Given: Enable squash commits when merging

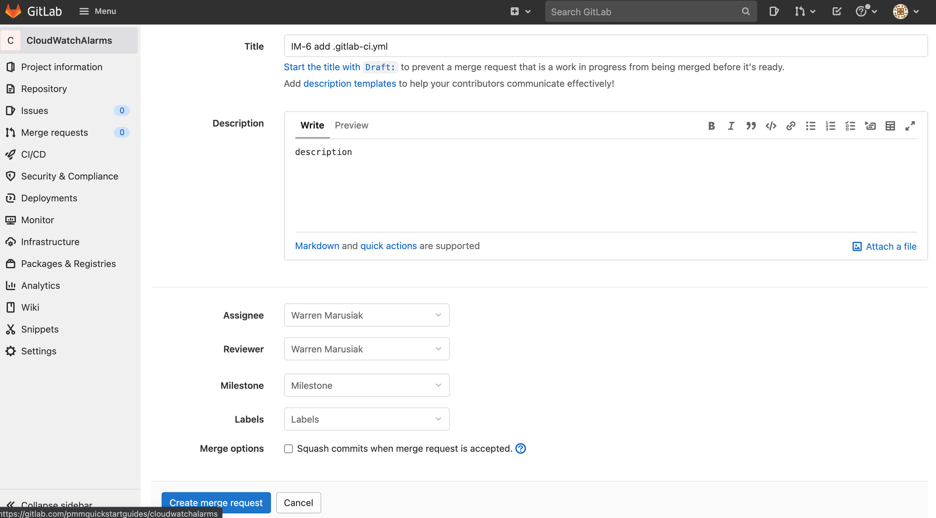Looking at the screenshot, I should point(288,448).
